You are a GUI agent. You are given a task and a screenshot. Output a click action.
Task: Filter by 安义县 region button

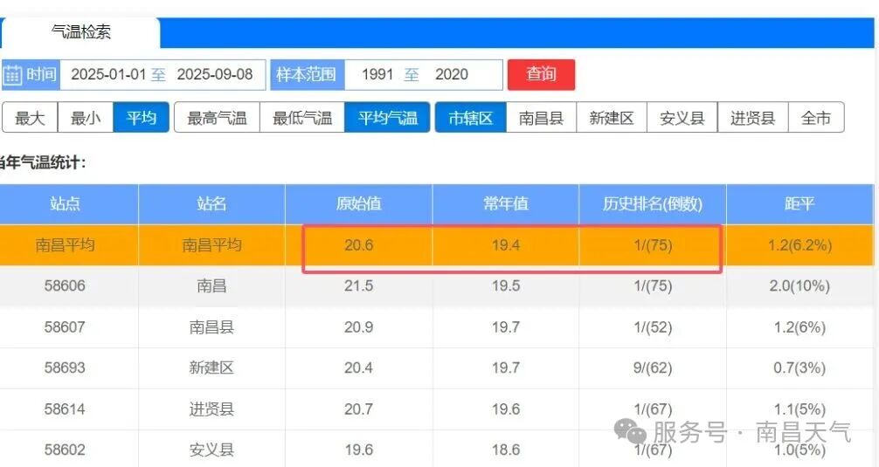click(x=682, y=118)
